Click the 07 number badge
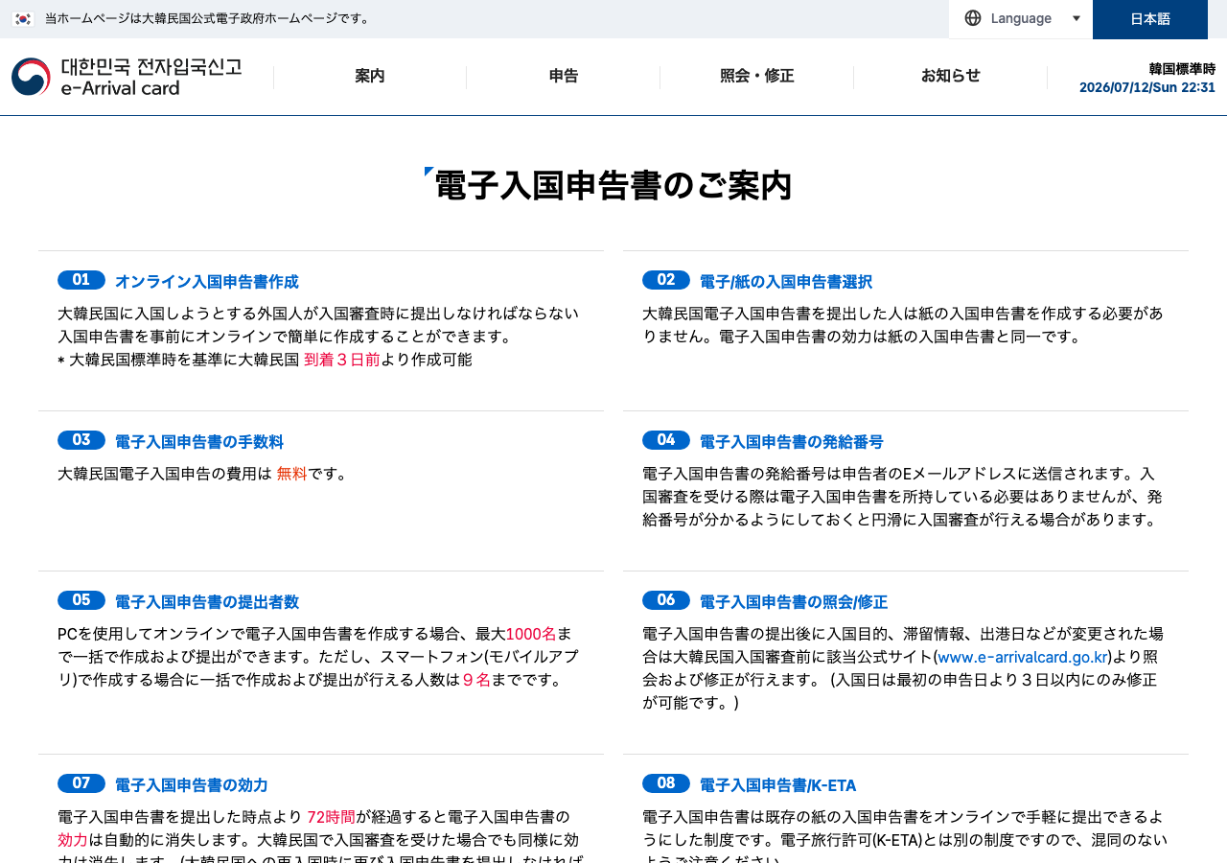This screenshot has width=1227, height=863. click(x=81, y=783)
